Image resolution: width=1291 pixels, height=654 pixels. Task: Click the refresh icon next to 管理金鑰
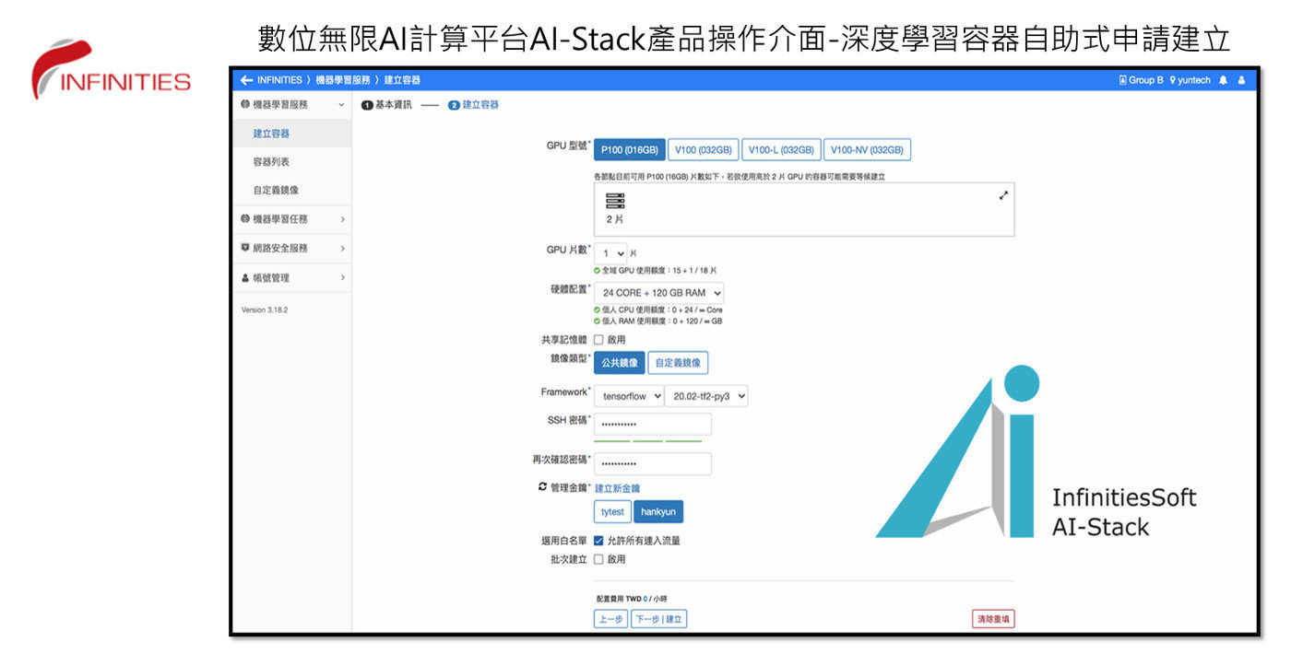[x=543, y=486]
